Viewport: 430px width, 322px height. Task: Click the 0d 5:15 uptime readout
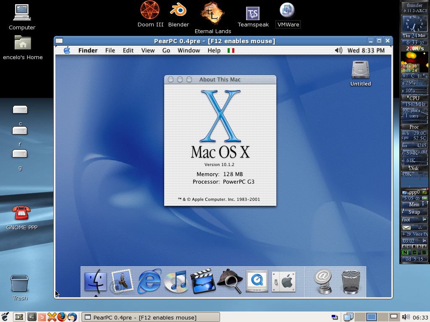pyautogui.click(x=414, y=259)
